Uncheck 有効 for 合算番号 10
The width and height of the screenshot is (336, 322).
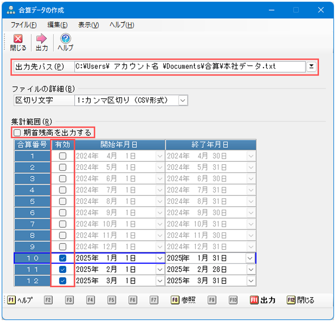coord(62,258)
